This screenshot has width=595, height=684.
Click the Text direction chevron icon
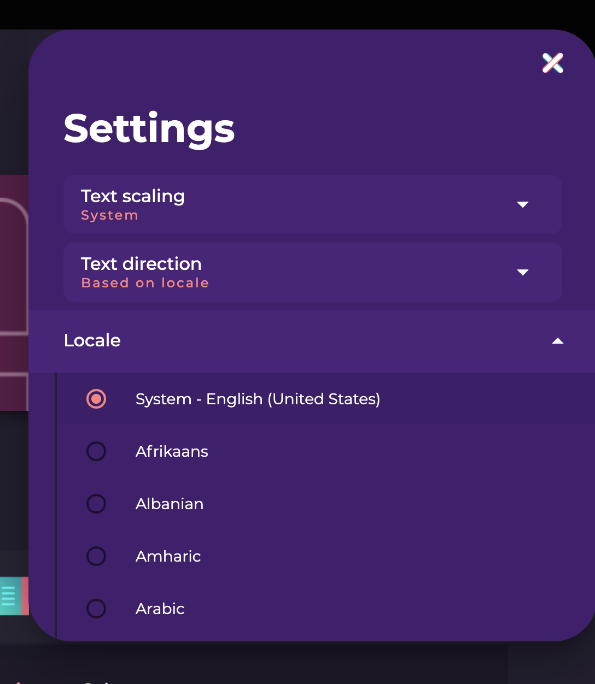(x=523, y=272)
